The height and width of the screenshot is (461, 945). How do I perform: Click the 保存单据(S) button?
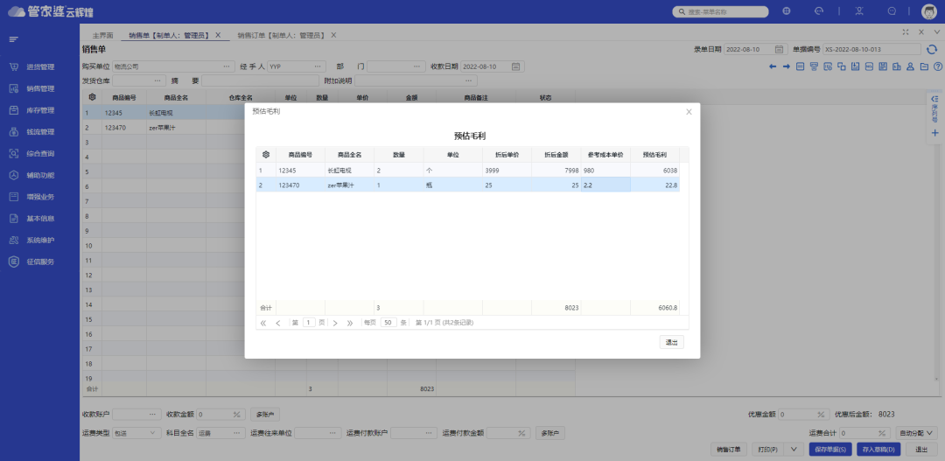(x=829, y=450)
